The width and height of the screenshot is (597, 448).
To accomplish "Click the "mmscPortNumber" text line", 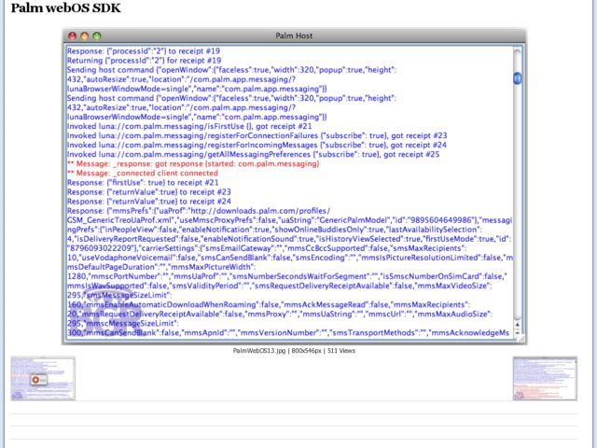I will 287,276.
